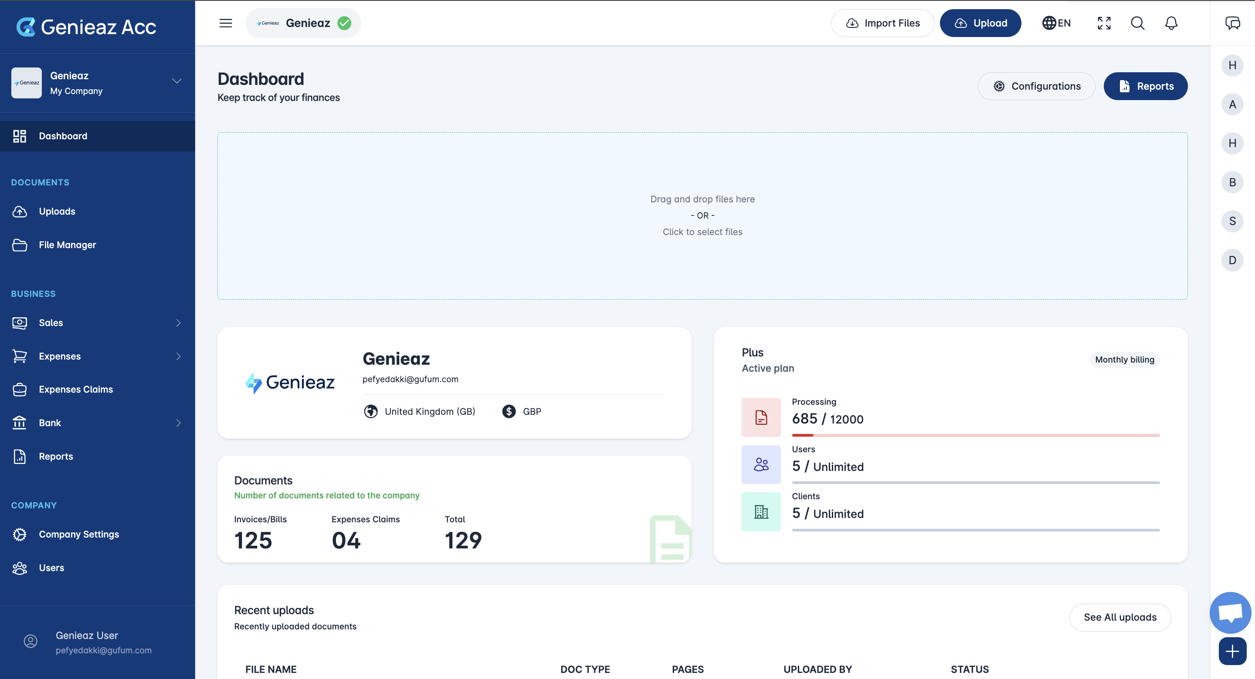Click the blue plus floating button
Screen dimensions: 1255x679
pos(1232,651)
